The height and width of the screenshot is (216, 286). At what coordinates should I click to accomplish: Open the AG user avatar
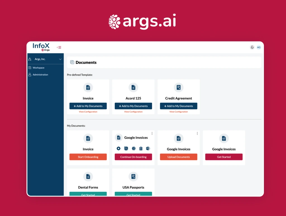coord(259,47)
